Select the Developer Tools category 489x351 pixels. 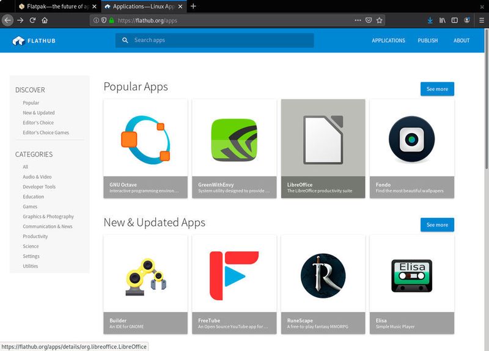pos(39,187)
